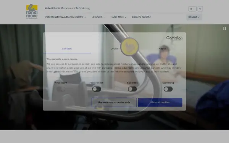Toggle the Necessary cookies switch
This screenshot has height=143, width=229.
point(61,89)
